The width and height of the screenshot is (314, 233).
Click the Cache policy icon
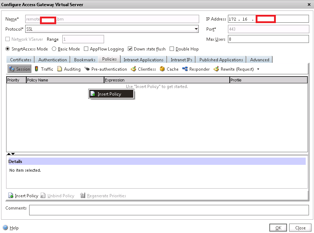coord(162,69)
